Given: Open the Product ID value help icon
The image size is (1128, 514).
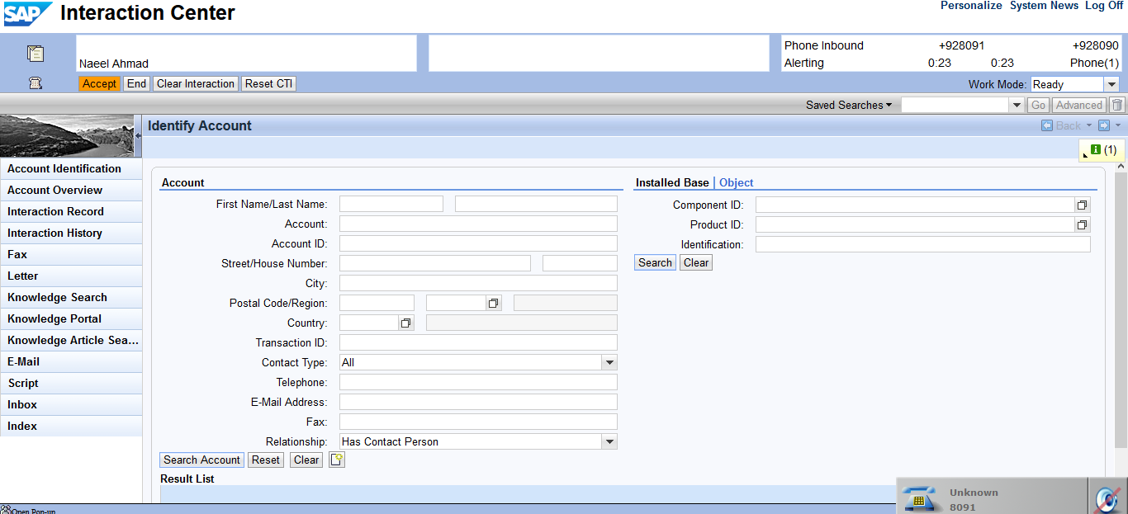Looking at the screenshot, I should click(x=1082, y=224).
